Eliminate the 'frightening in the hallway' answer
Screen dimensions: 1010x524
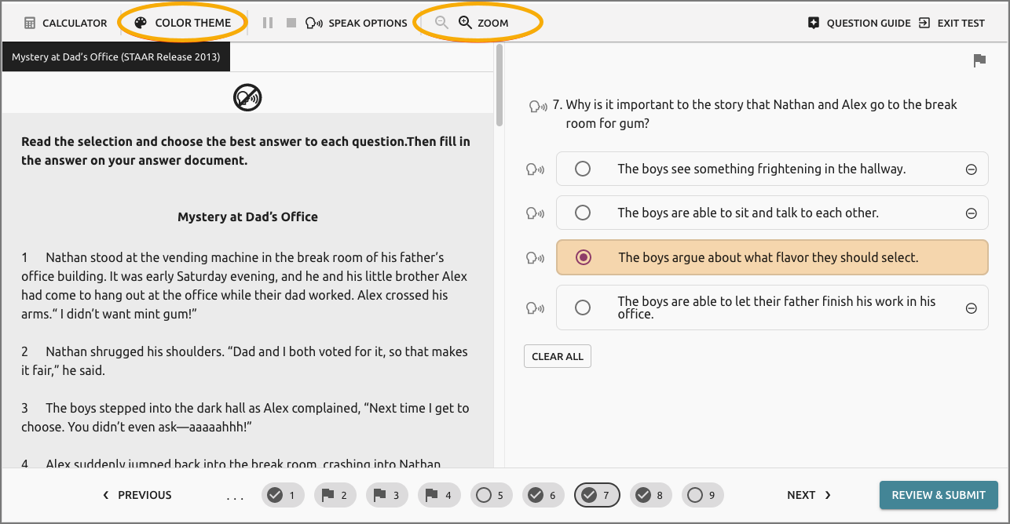click(x=971, y=169)
